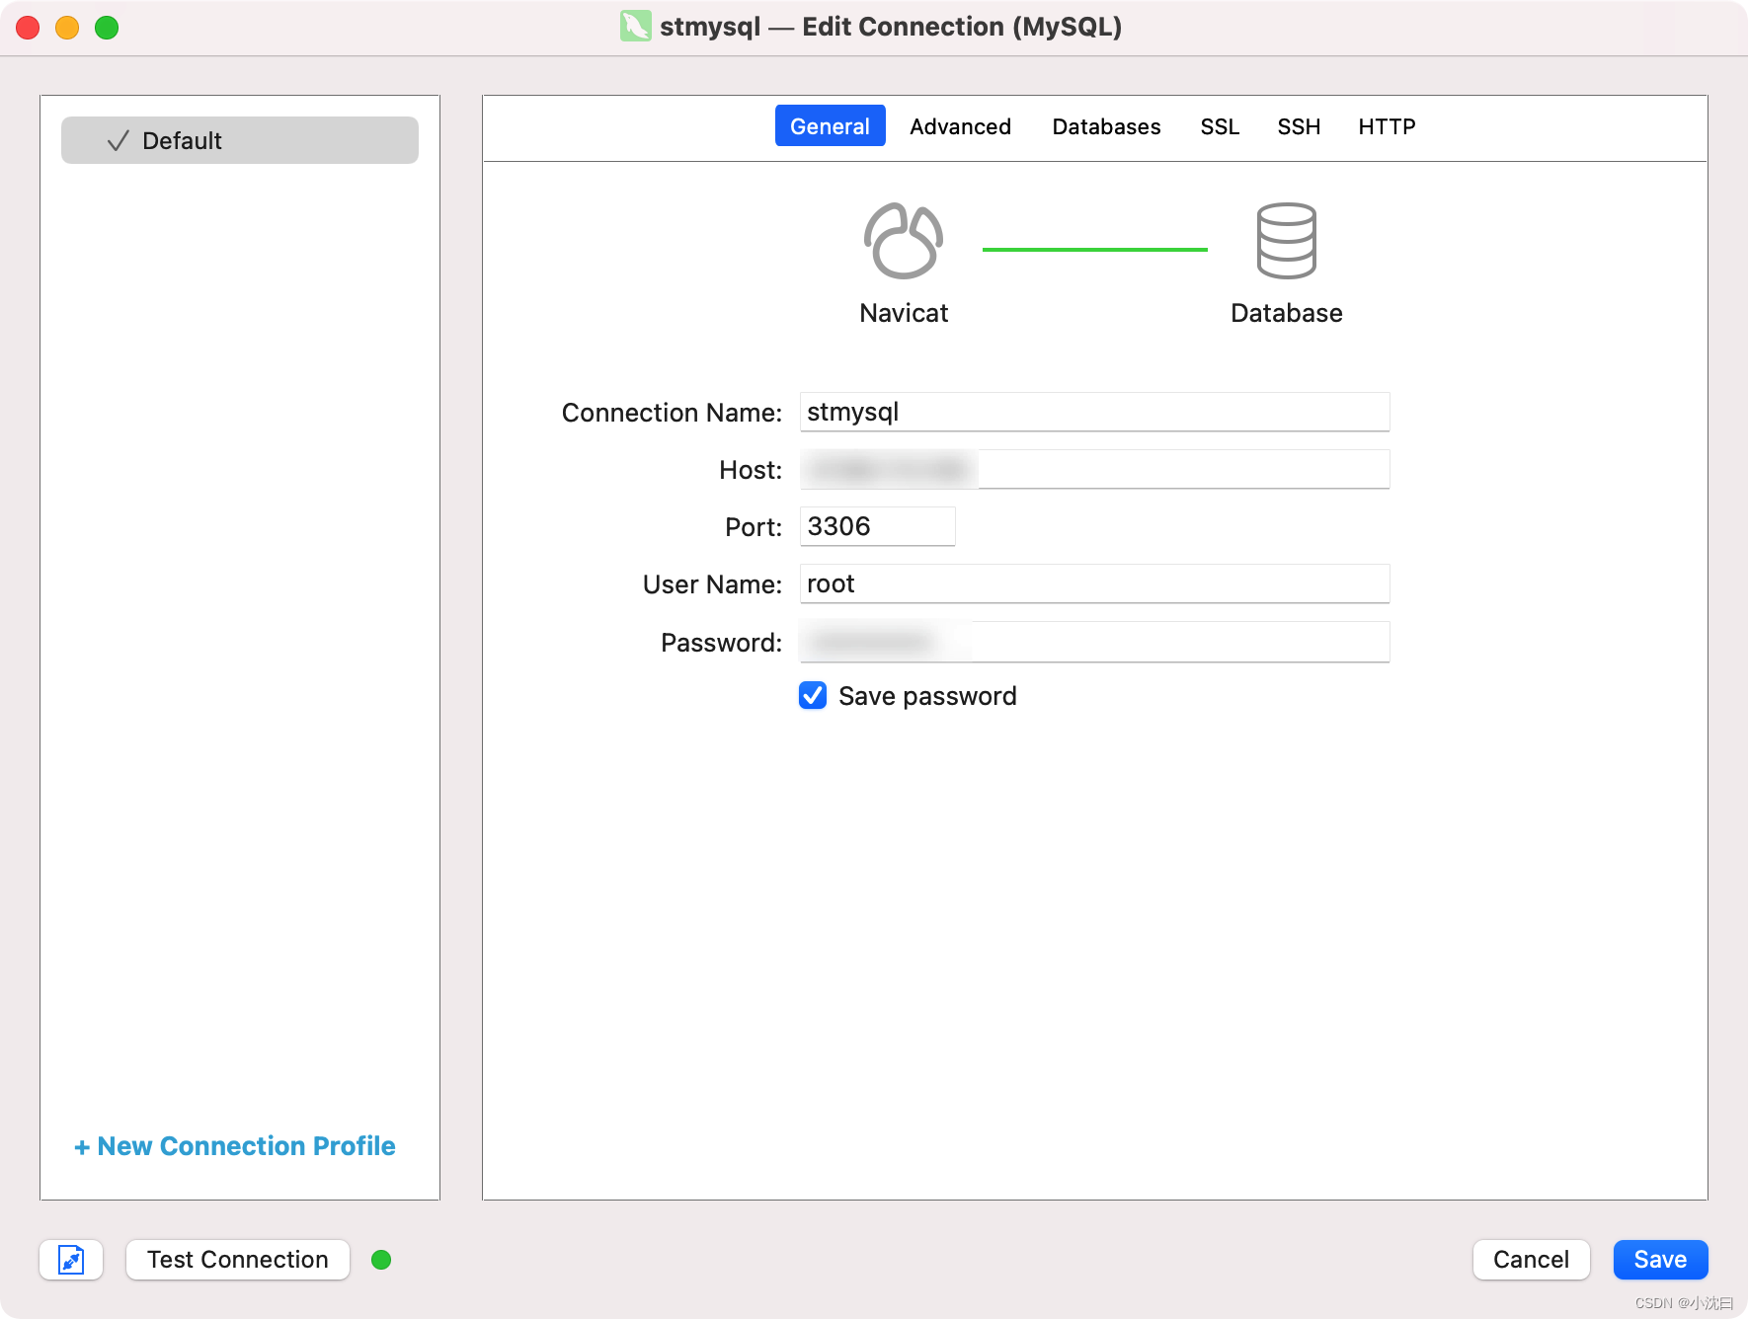This screenshot has width=1748, height=1319.
Task: Switch to the SSH tab
Action: [x=1299, y=126]
